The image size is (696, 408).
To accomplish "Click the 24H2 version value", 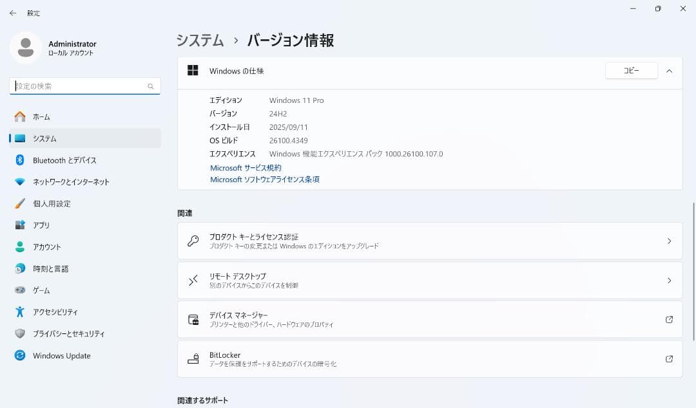I will coord(278,113).
